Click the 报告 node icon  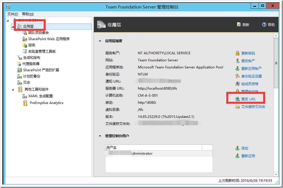(x=25, y=45)
